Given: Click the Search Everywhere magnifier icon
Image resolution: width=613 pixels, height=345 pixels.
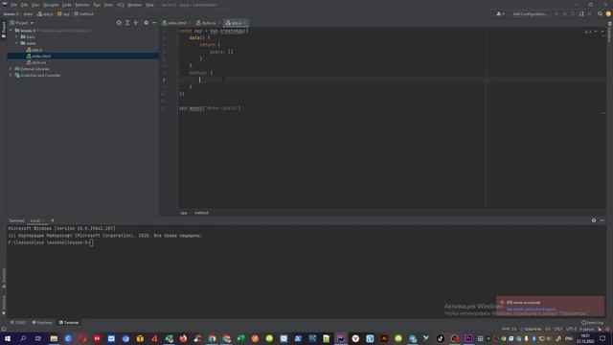Looking at the screenshot, I should (x=600, y=14).
